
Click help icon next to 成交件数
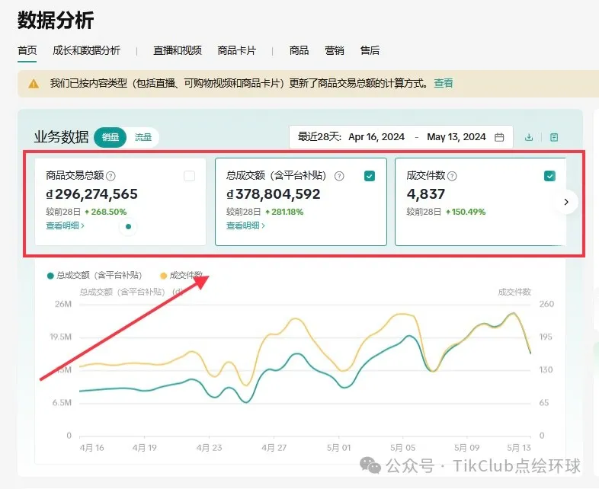[452, 176]
